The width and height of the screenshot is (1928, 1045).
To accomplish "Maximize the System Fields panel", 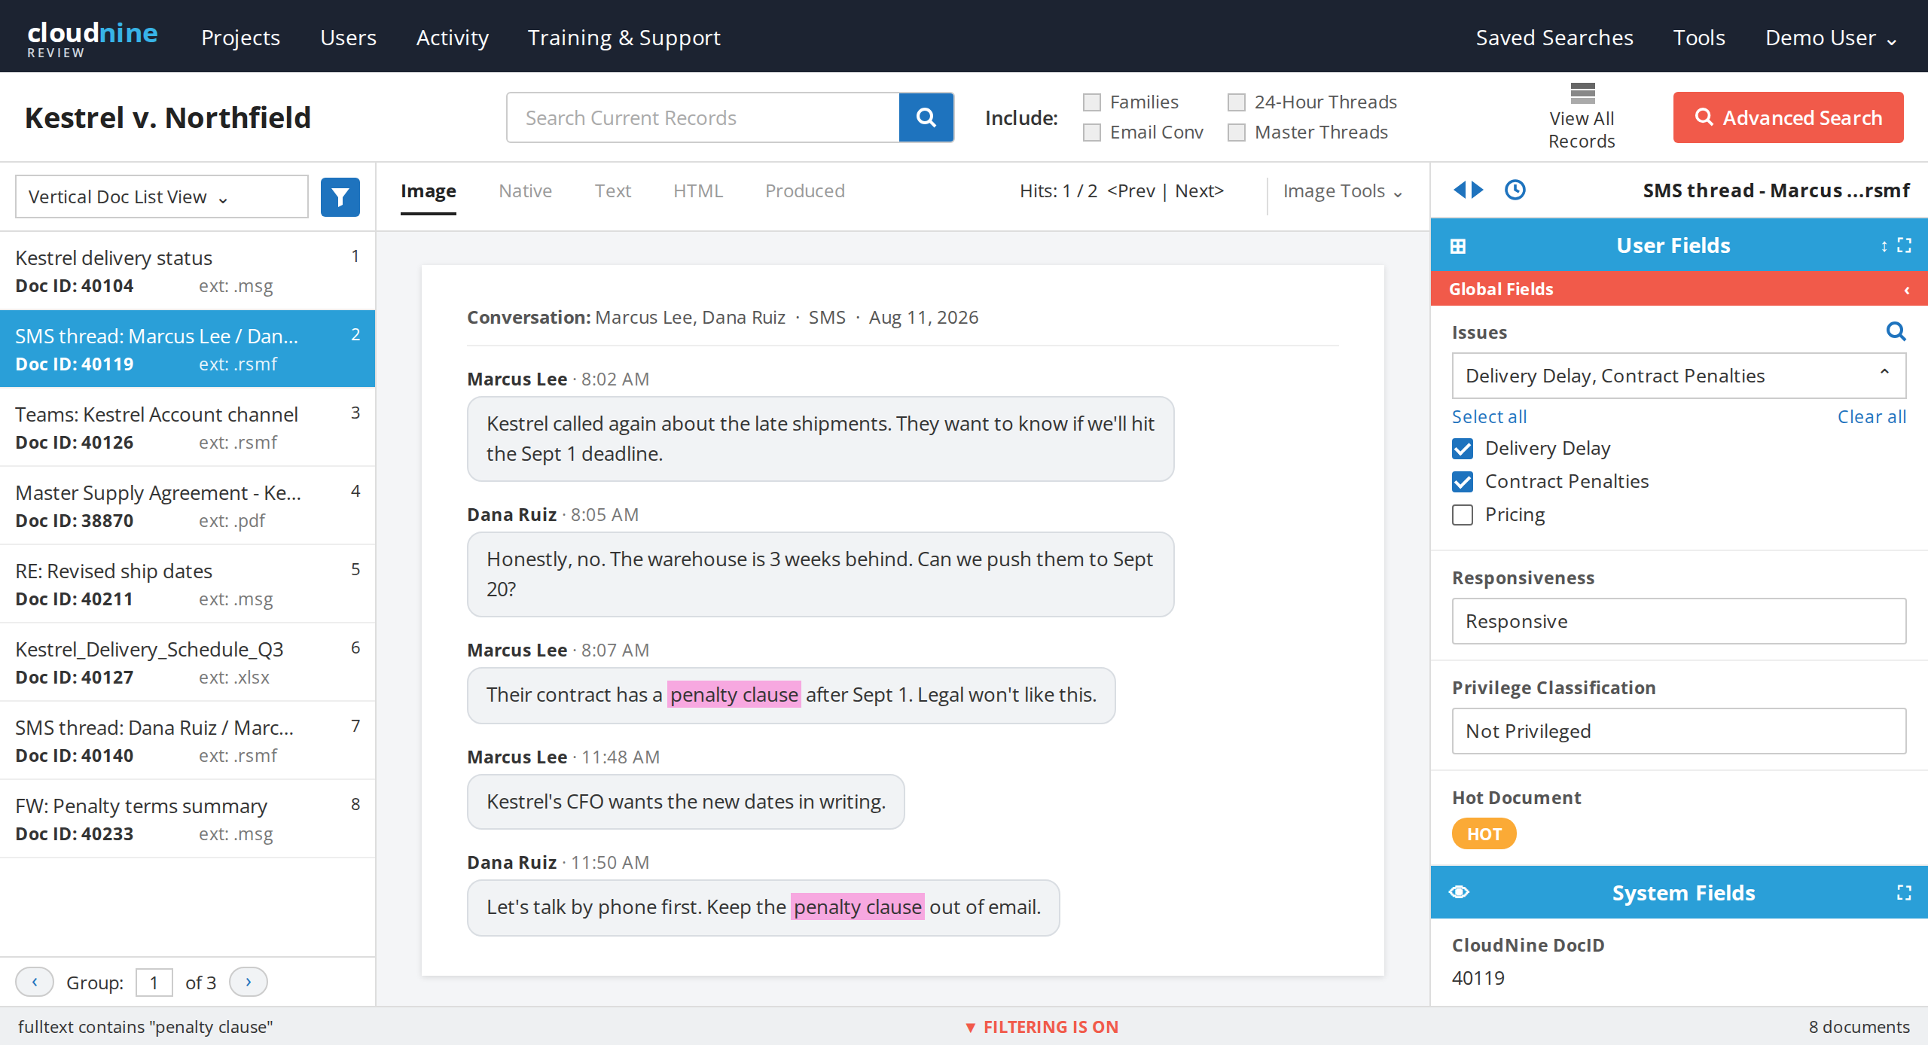I will (x=1905, y=893).
